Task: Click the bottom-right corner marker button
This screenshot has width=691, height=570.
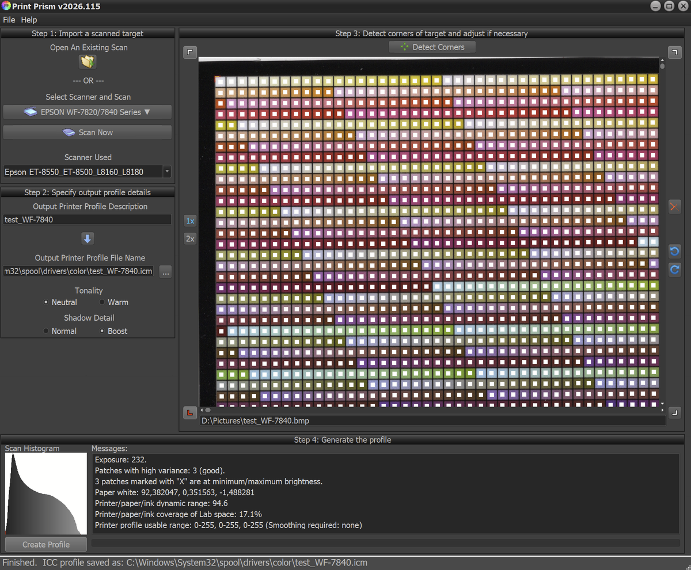Action: click(x=674, y=412)
